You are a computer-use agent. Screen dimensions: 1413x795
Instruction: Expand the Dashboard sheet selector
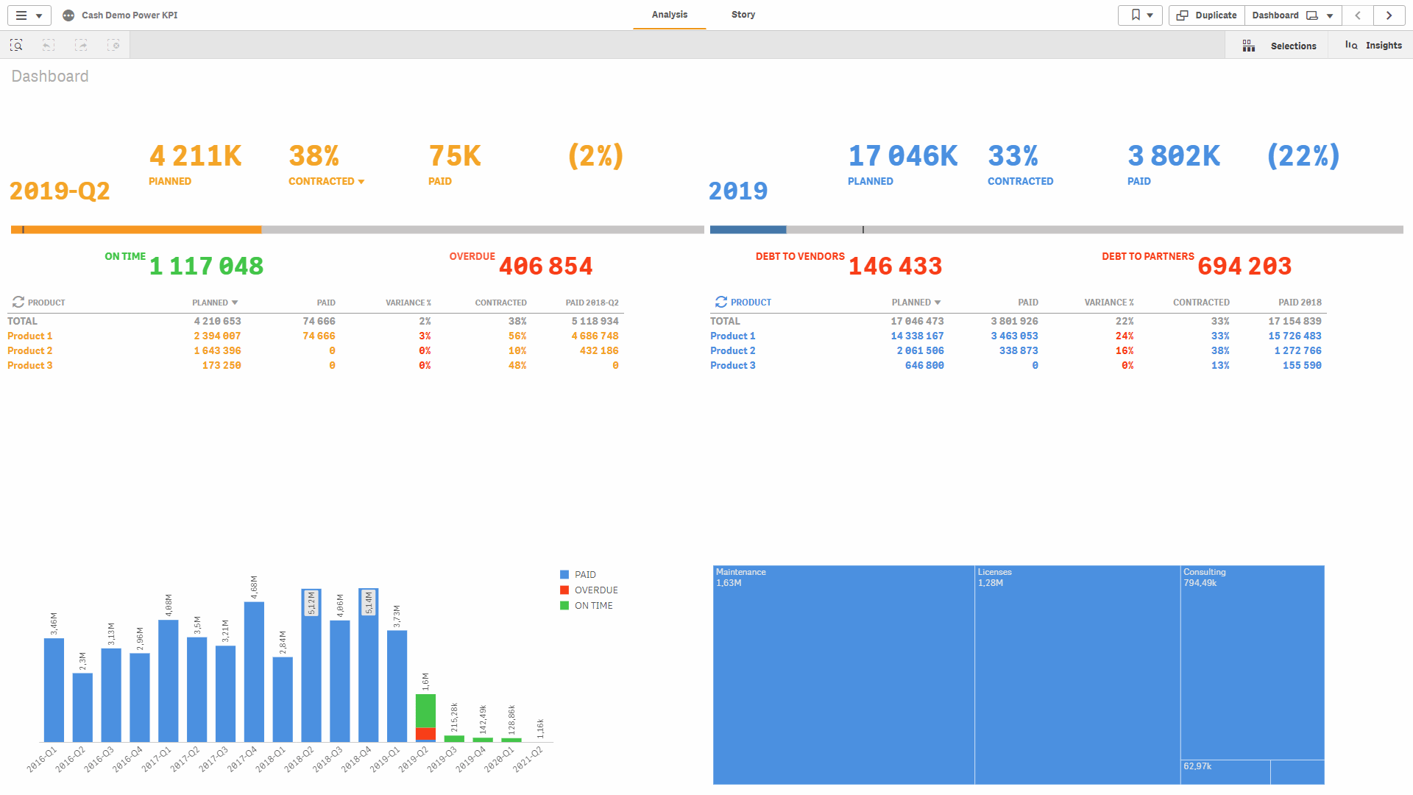[1293, 15]
